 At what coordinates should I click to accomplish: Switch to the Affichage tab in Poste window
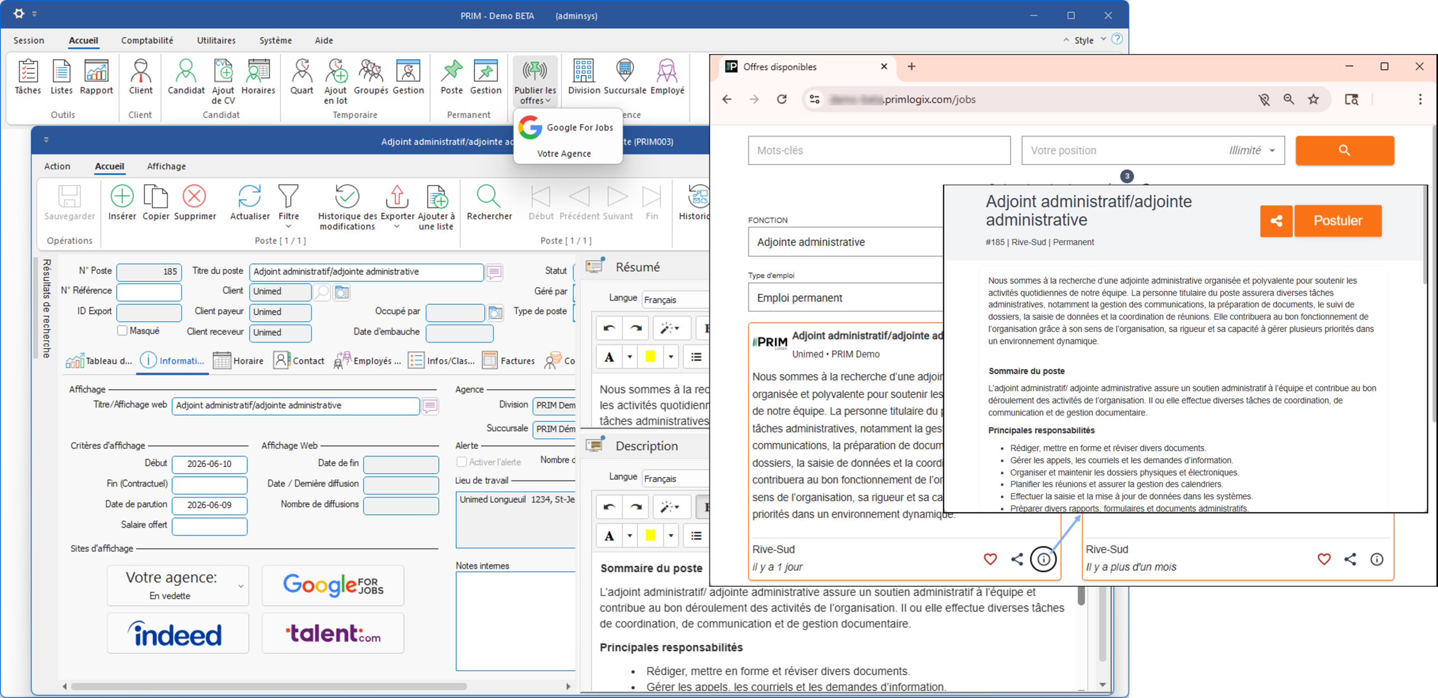tap(166, 166)
